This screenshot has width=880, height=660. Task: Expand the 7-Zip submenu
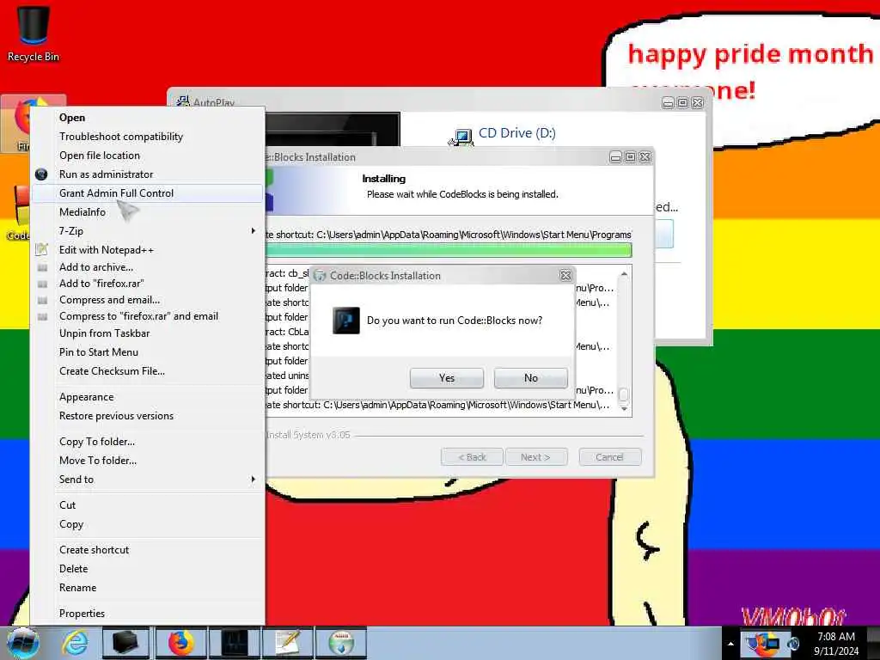pyautogui.click(x=147, y=230)
